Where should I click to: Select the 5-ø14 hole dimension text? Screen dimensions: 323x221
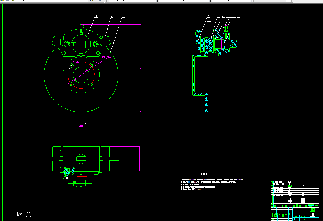click(76, 62)
